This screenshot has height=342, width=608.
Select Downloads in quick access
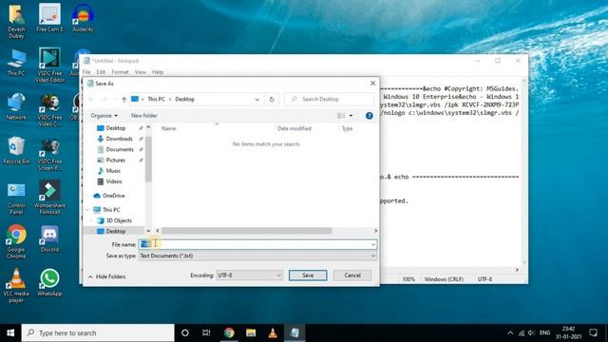(x=119, y=139)
